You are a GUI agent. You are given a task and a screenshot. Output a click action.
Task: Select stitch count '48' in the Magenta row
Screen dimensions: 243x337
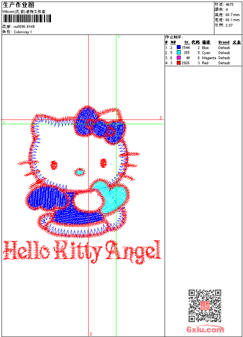coord(188,58)
